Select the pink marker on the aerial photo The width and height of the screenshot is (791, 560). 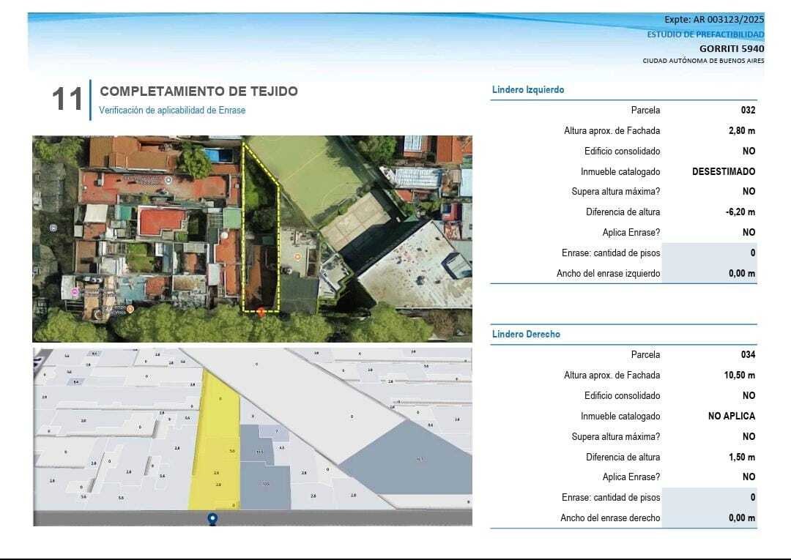tap(74, 293)
